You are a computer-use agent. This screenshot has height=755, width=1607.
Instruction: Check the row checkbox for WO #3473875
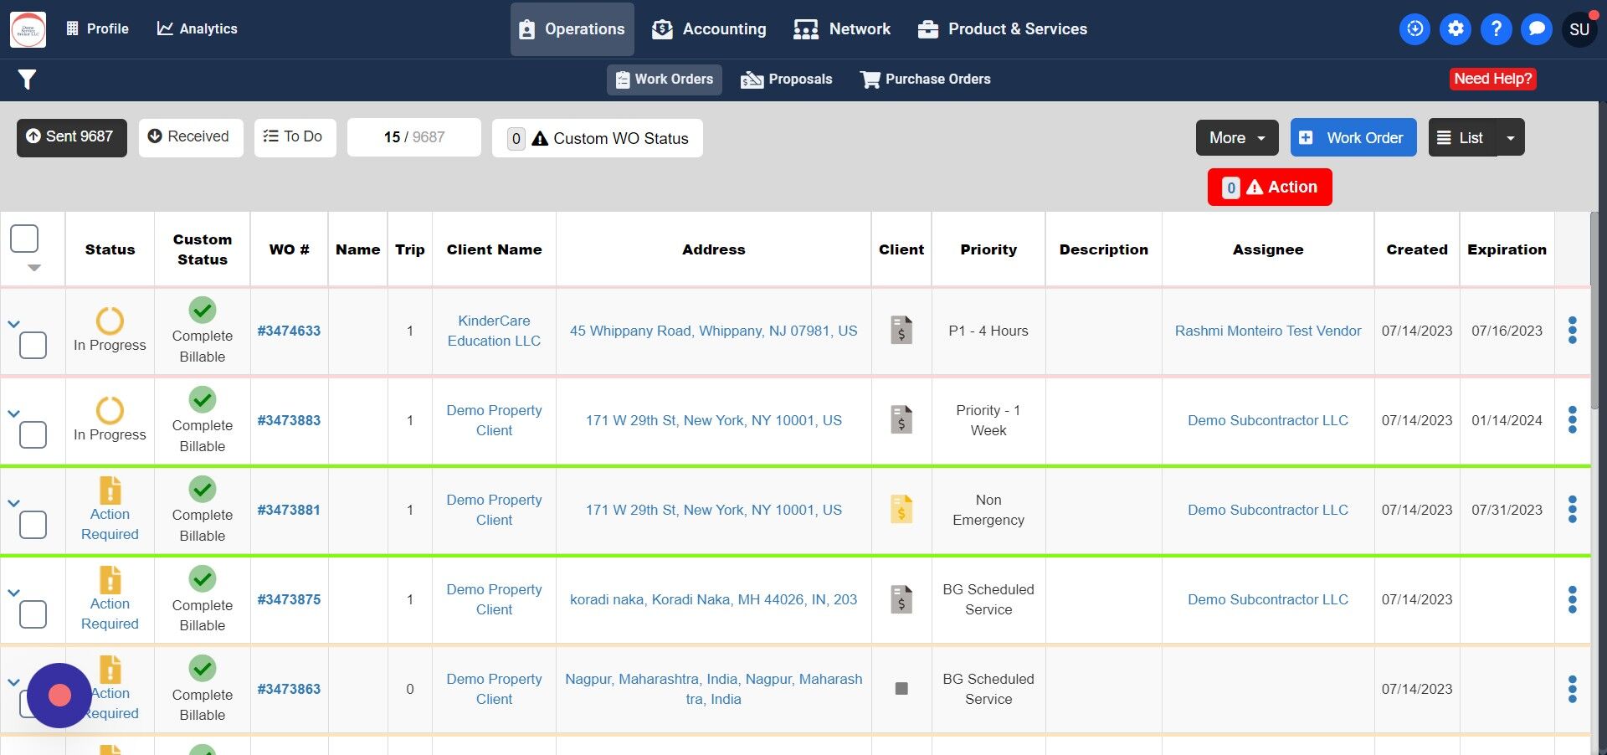[x=33, y=614]
